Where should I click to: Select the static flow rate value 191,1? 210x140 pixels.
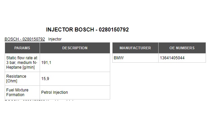(46, 63)
